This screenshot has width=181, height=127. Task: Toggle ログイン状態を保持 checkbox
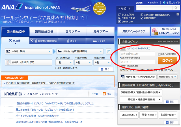[159, 54]
